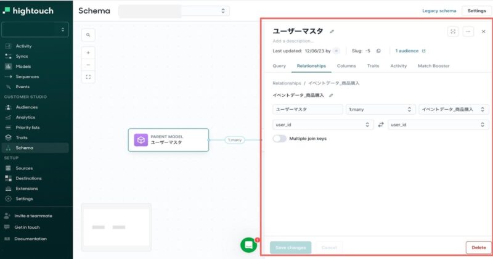Edit the relationship name pencil icon
Viewport: 493px width, 259px height.
point(331,96)
